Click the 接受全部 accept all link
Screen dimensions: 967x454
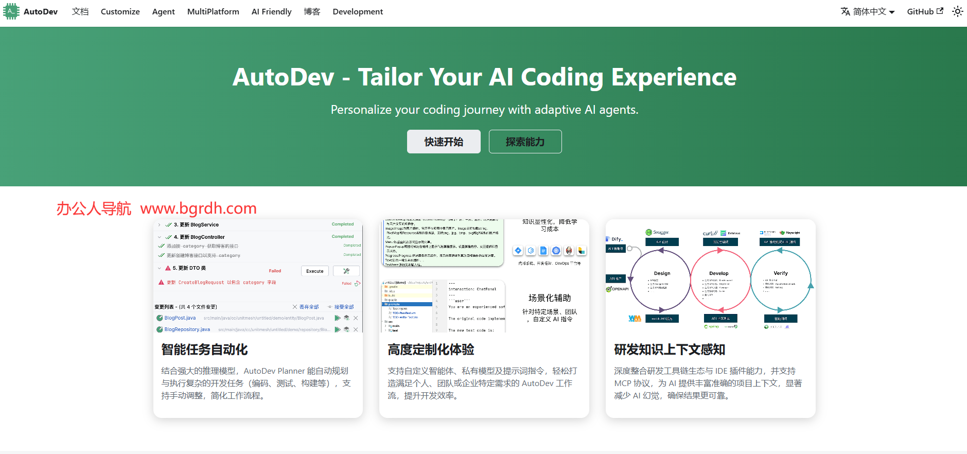pyautogui.click(x=341, y=307)
